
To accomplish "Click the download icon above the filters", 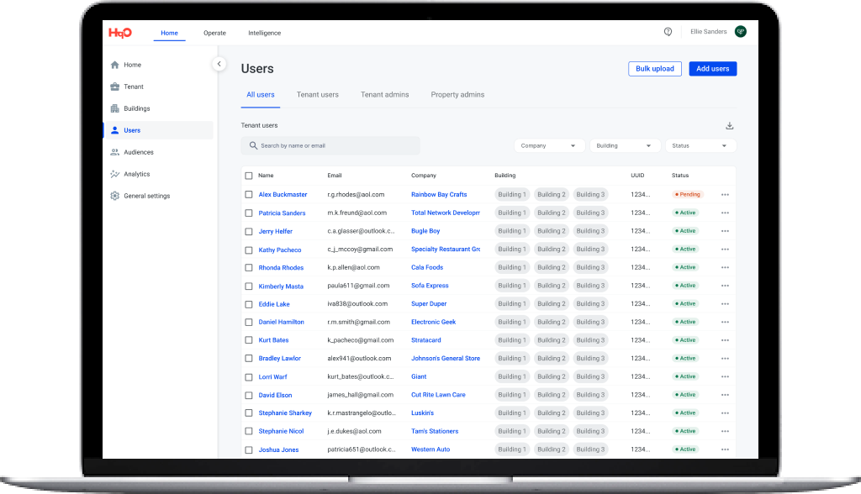I will click(x=729, y=126).
